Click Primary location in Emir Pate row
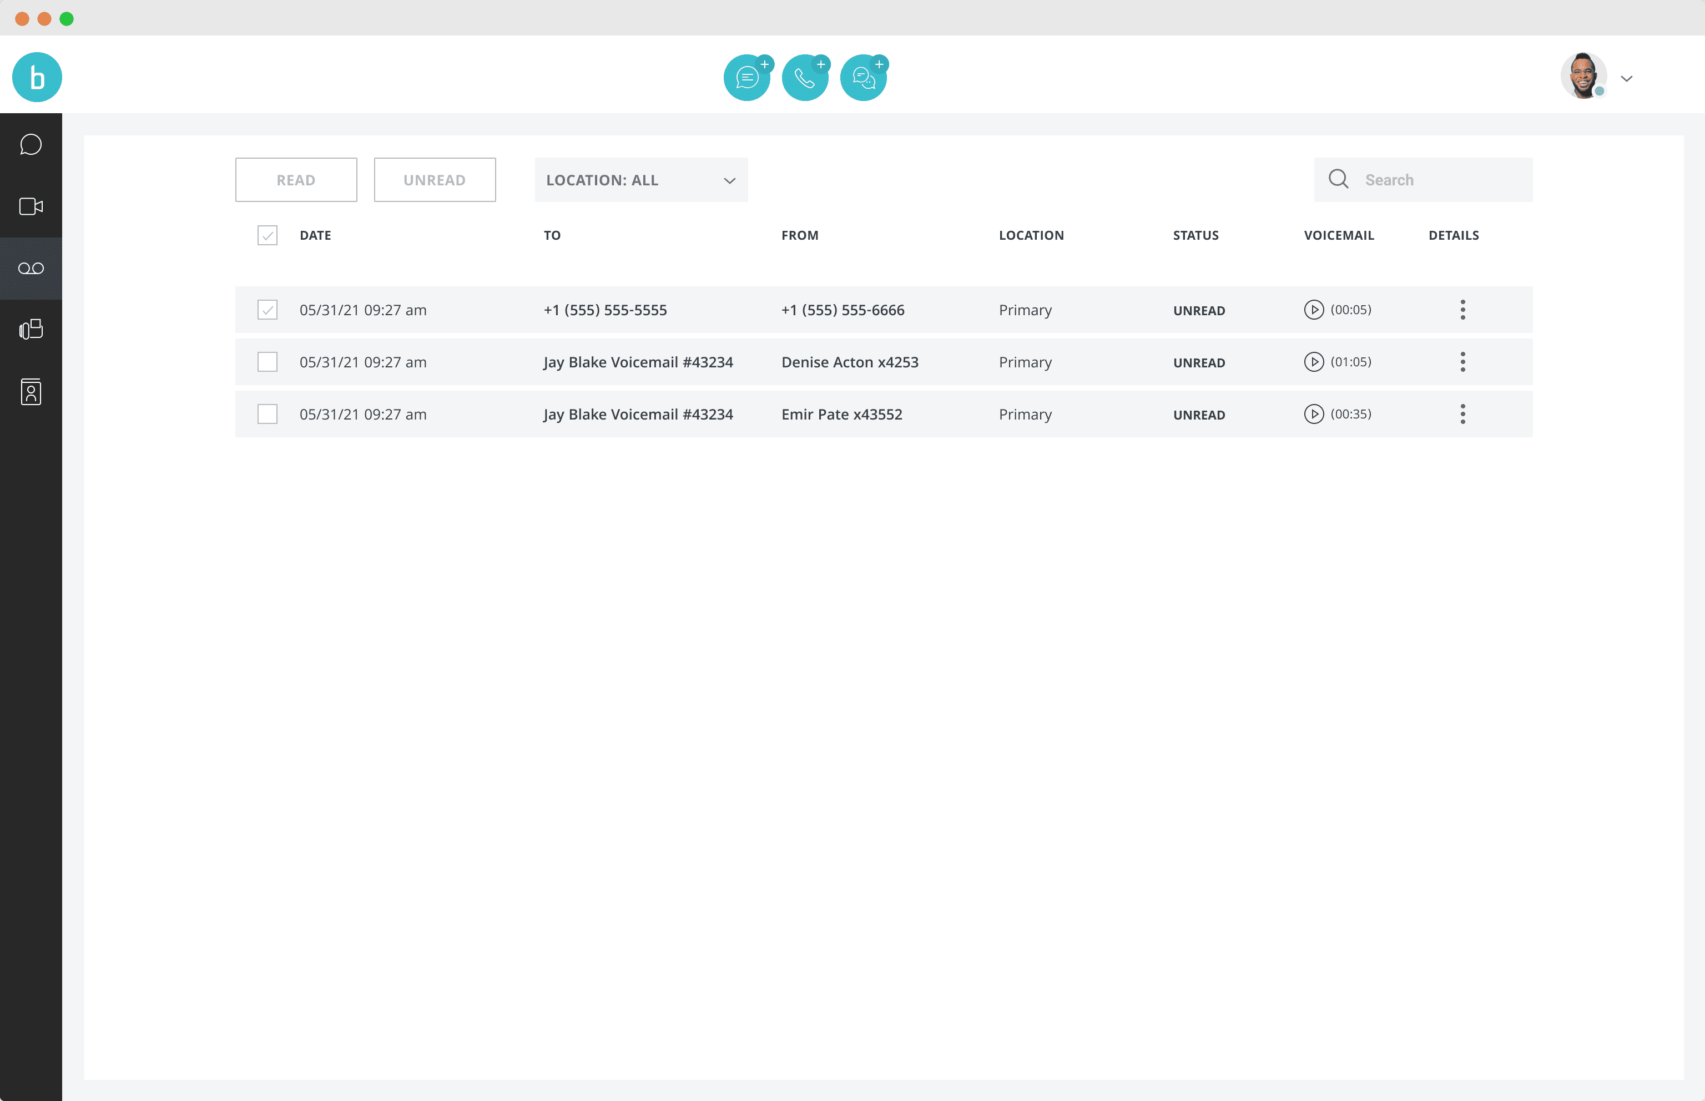1705x1101 pixels. click(x=1025, y=415)
